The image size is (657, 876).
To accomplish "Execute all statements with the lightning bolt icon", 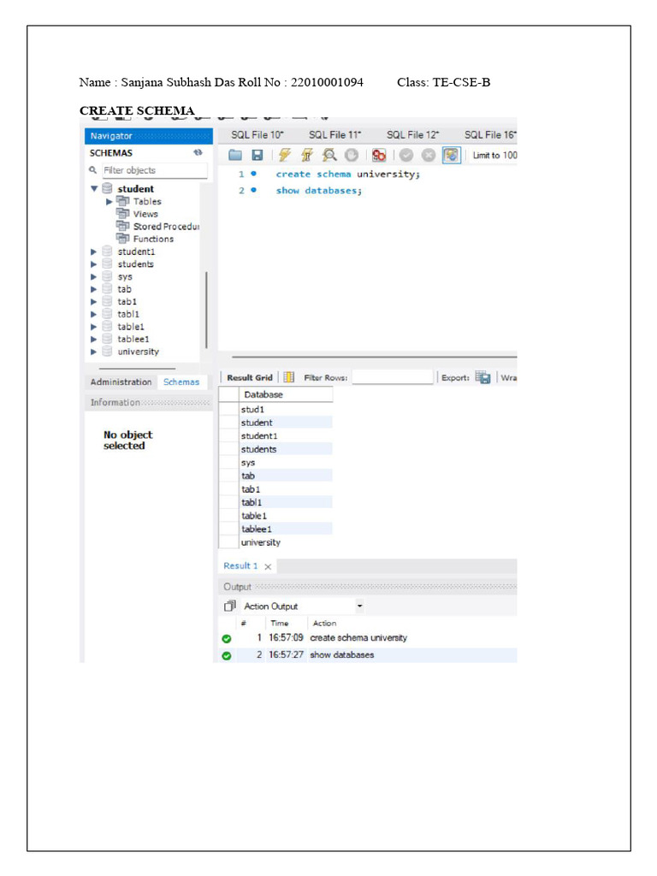I will [x=284, y=155].
